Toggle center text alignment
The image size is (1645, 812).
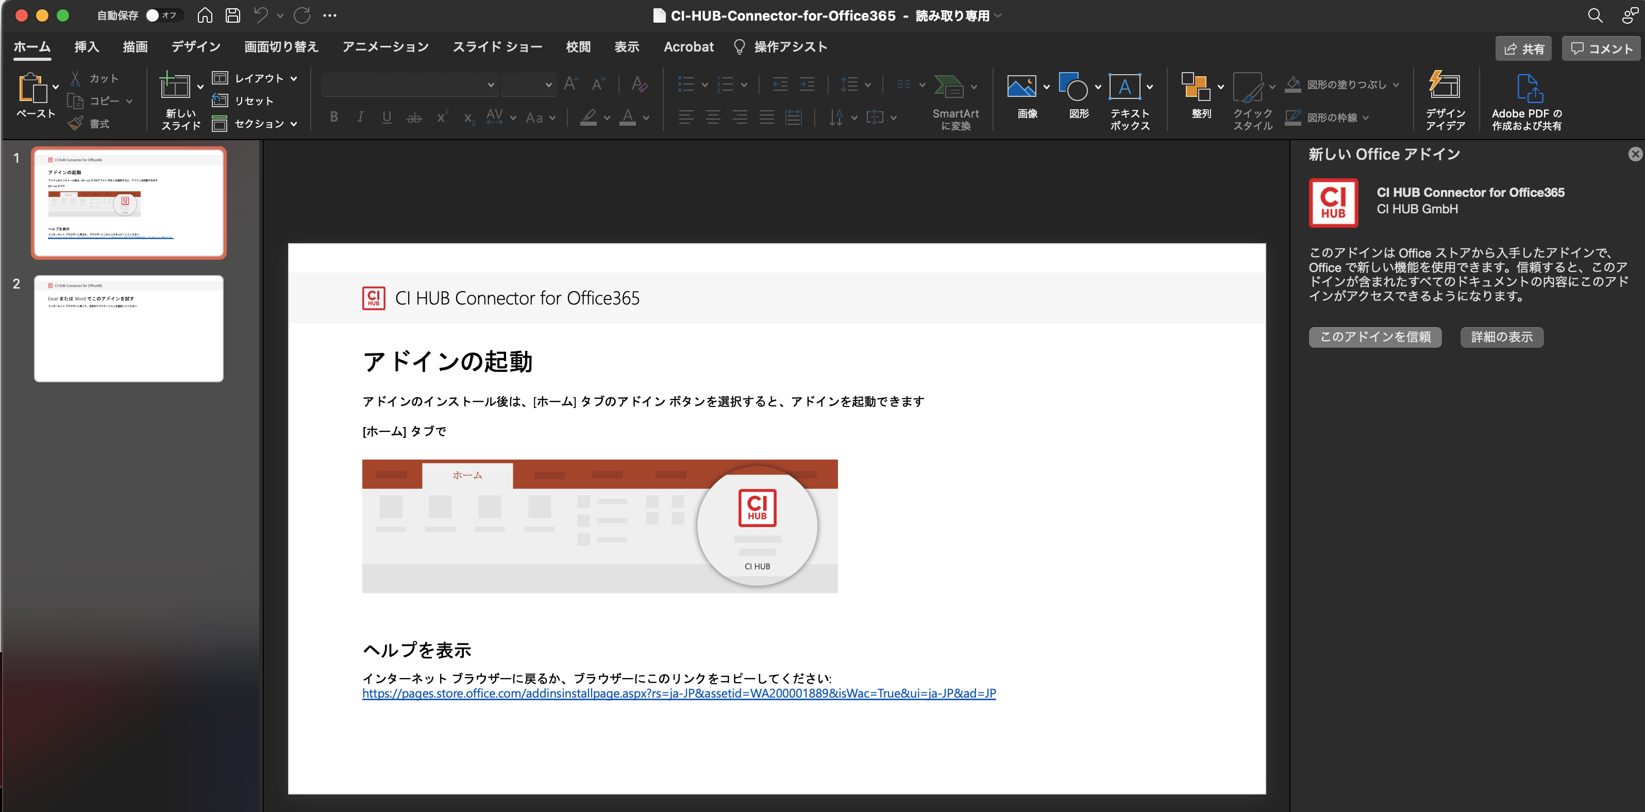tap(713, 117)
